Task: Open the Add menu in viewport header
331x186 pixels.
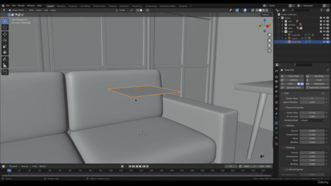Action: [x=46, y=10]
